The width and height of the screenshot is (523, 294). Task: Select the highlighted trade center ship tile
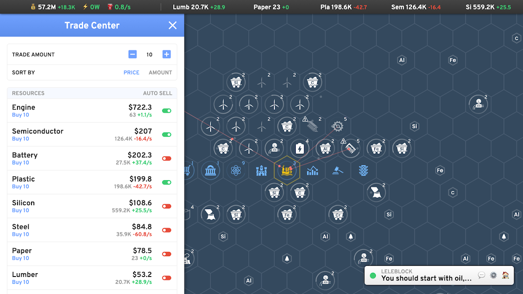[287, 170]
